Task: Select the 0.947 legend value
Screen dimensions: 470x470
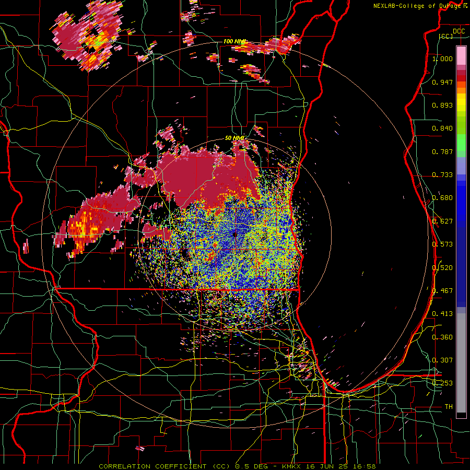Action: (x=442, y=82)
